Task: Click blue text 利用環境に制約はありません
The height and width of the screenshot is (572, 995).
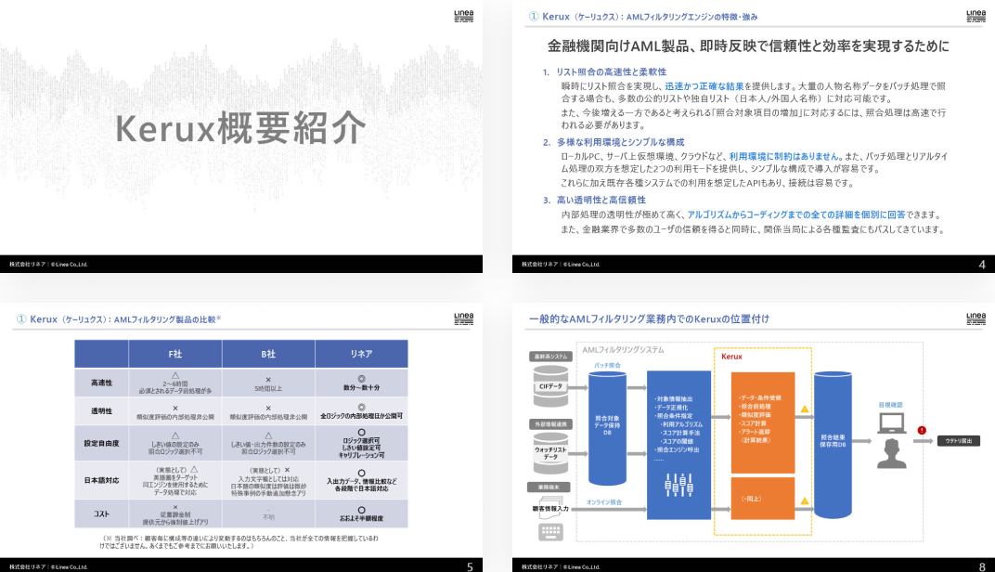Action: pos(785,156)
